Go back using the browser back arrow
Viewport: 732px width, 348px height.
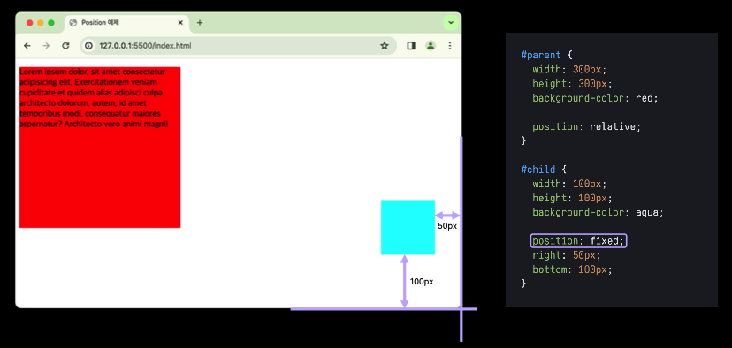click(27, 46)
